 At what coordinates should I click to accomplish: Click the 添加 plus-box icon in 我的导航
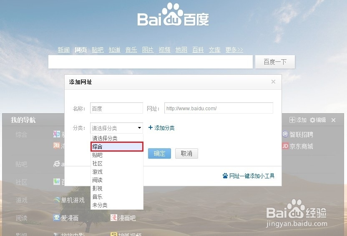(x=292, y=120)
